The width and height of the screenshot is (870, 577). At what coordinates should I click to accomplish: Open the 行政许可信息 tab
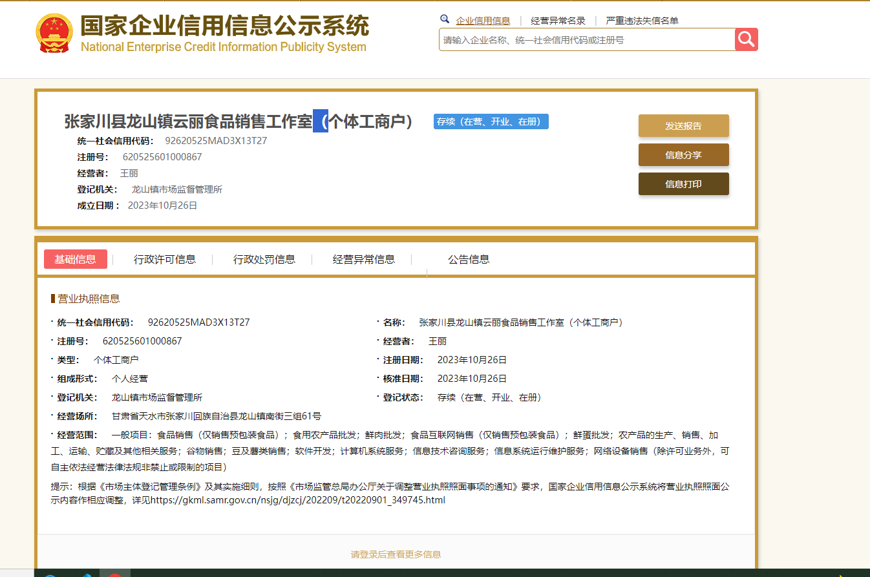click(165, 259)
